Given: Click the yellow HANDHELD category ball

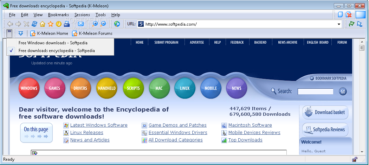Looking at the screenshot, I should 107,88.
